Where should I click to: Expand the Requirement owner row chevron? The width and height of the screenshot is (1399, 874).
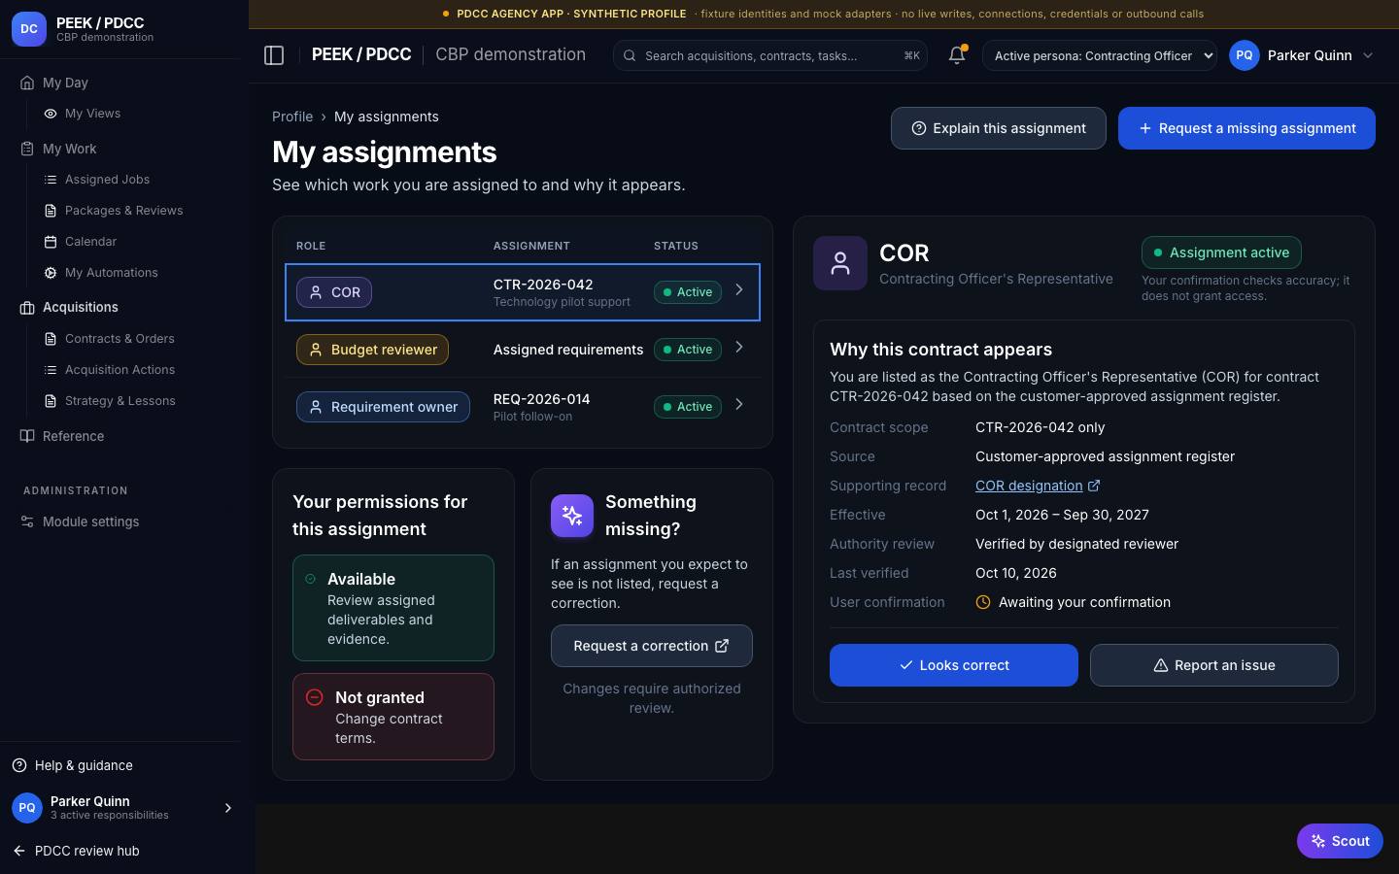pos(739,404)
